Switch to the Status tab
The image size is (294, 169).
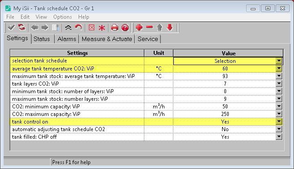tap(42, 39)
